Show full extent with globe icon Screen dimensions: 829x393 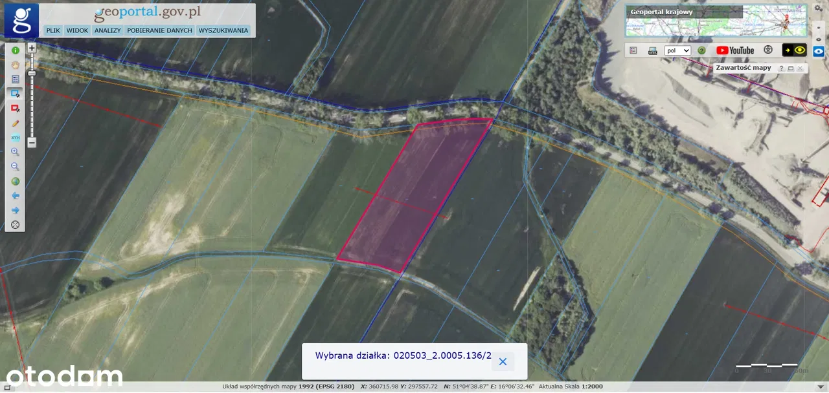pyautogui.click(x=15, y=182)
